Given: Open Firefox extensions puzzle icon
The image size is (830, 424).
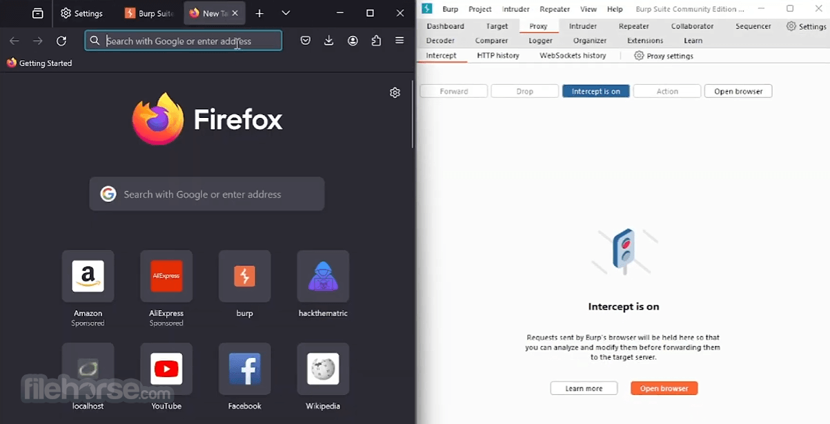Looking at the screenshot, I should pos(376,41).
